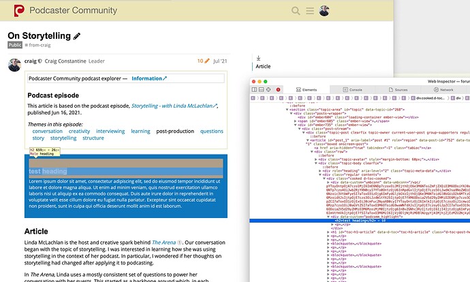Screen dimensions: 470x282
Task: Collapse the div class="topic-body clearfix" node
Action: point(316,163)
